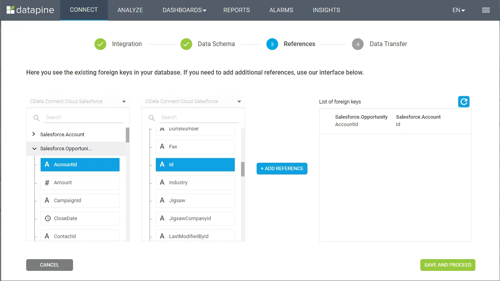This screenshot has height=281, width=500.
Task: Open the hamburger menu icon
Action: pyautogui.click(x=486, y=10)
